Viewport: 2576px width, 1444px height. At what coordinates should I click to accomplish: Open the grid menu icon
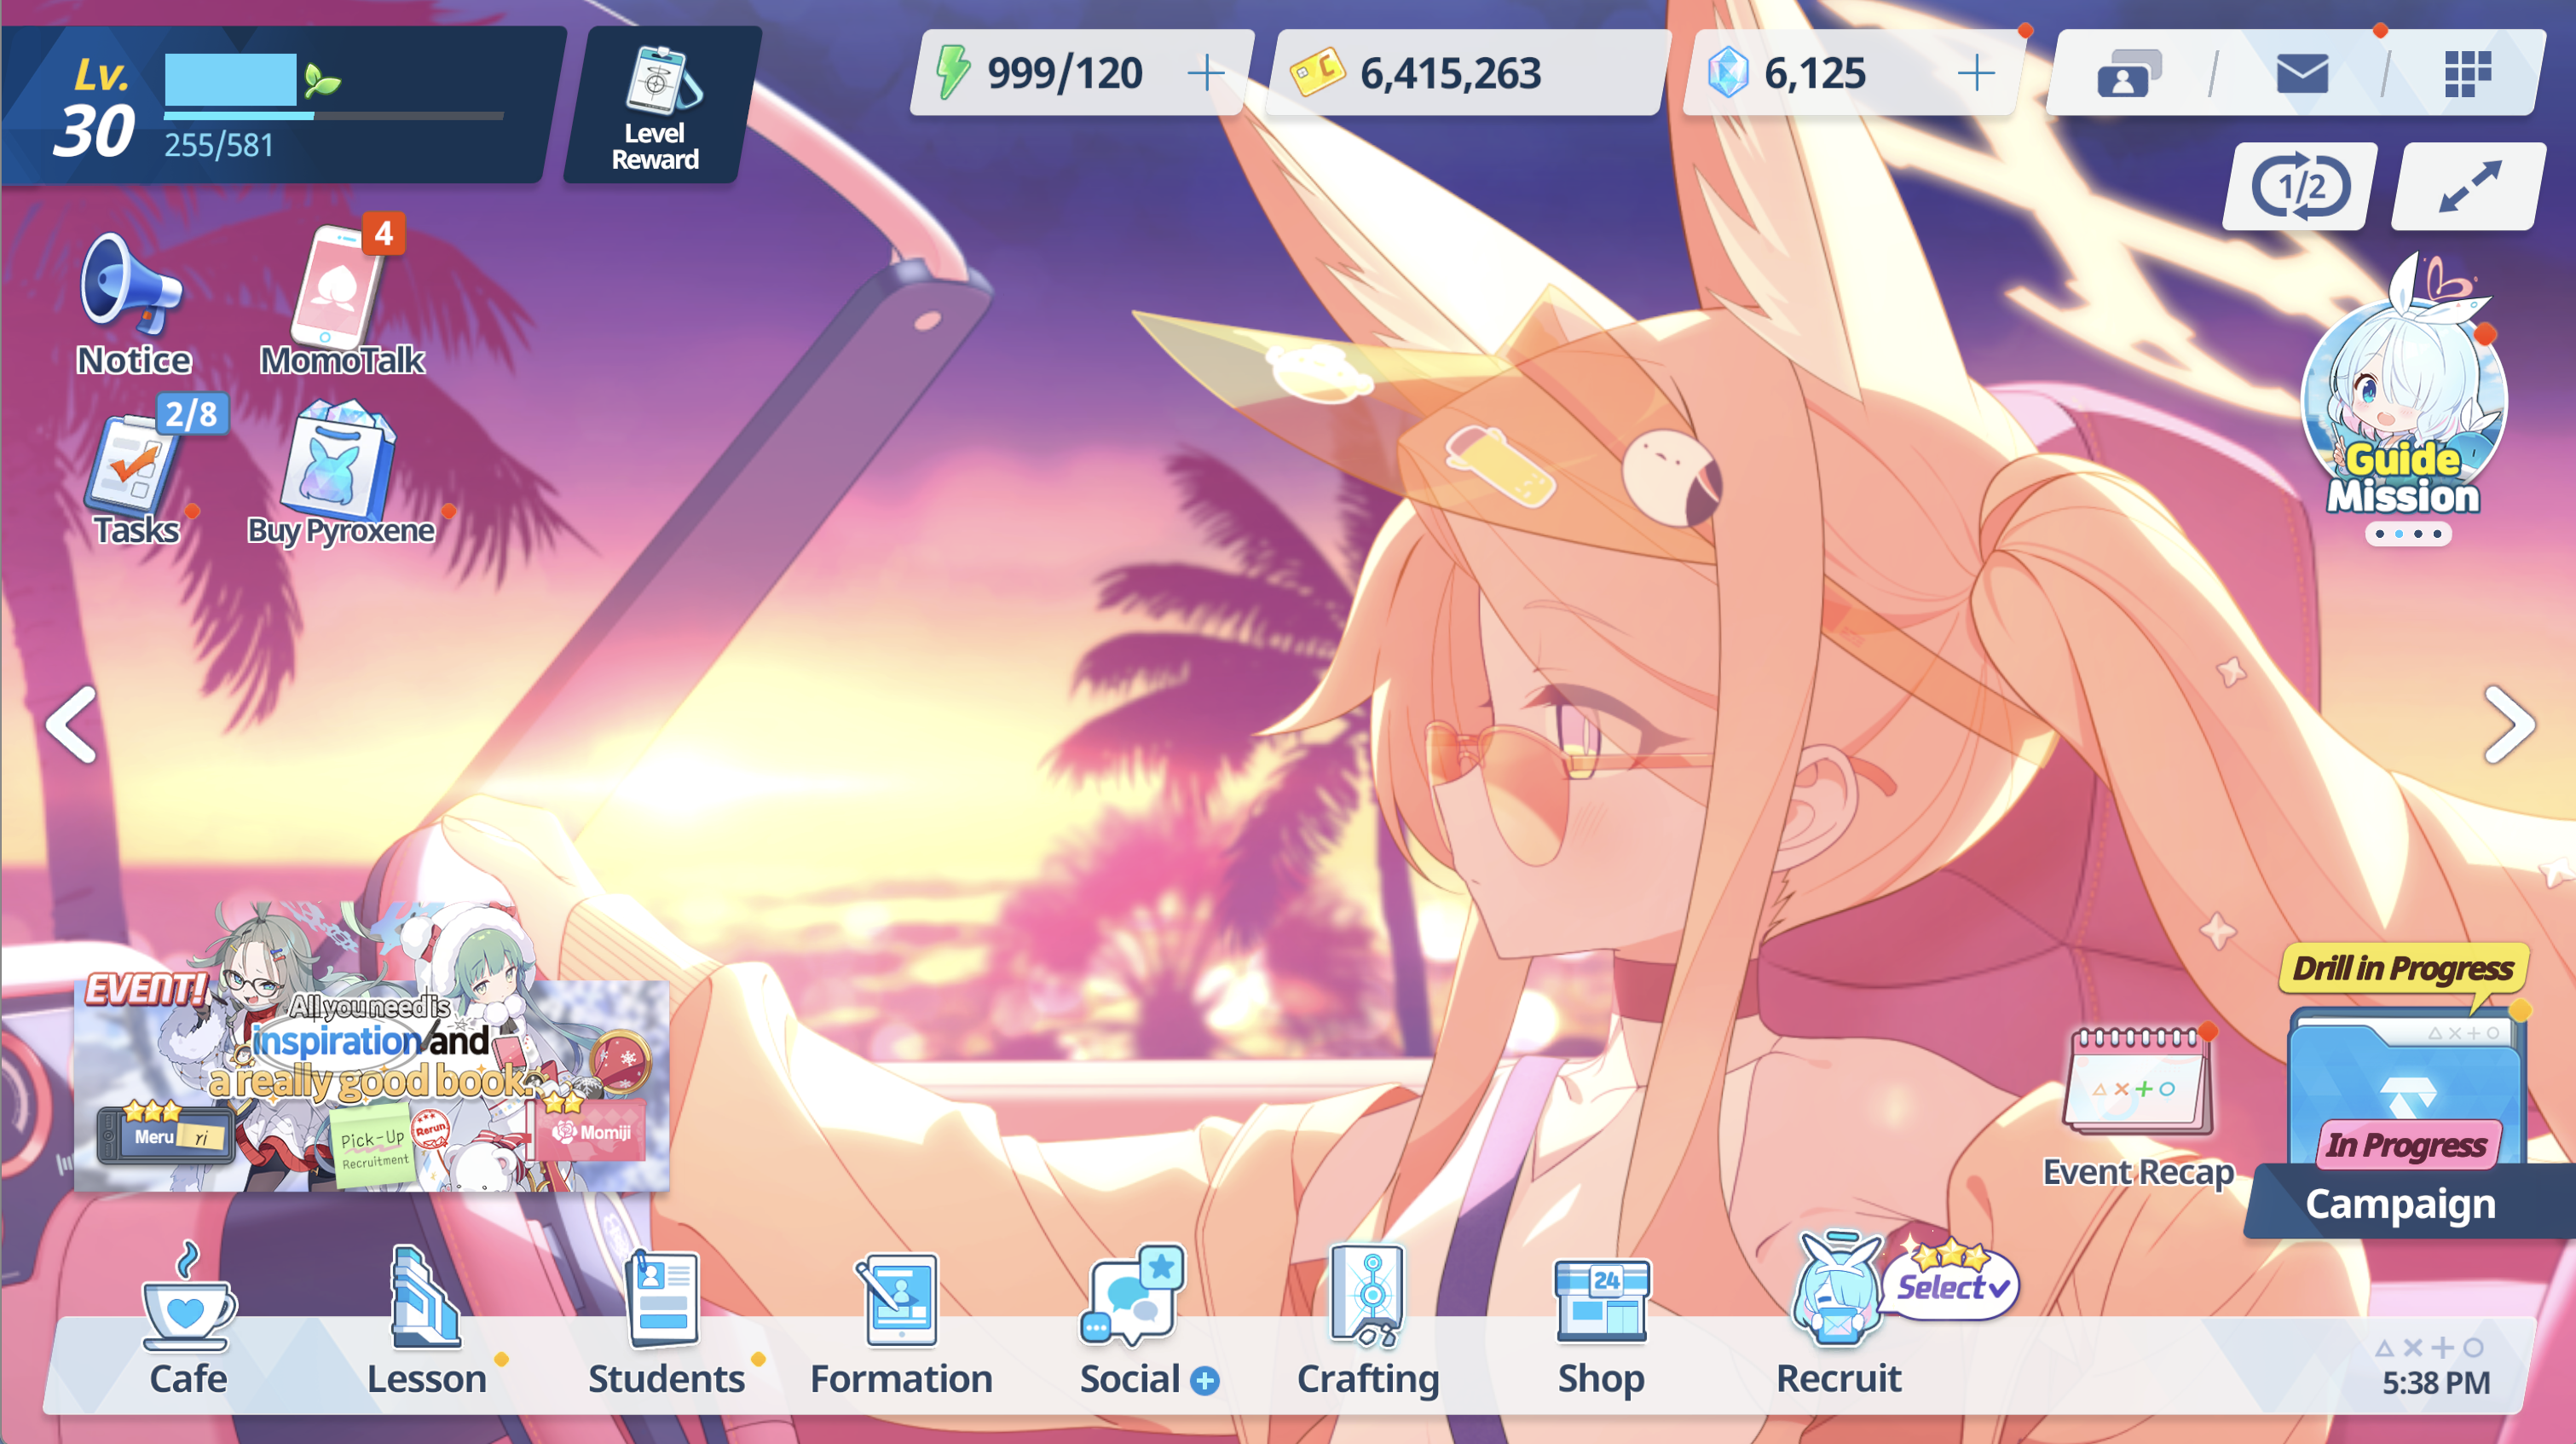pyautogui.click(x=2466, y=74)
